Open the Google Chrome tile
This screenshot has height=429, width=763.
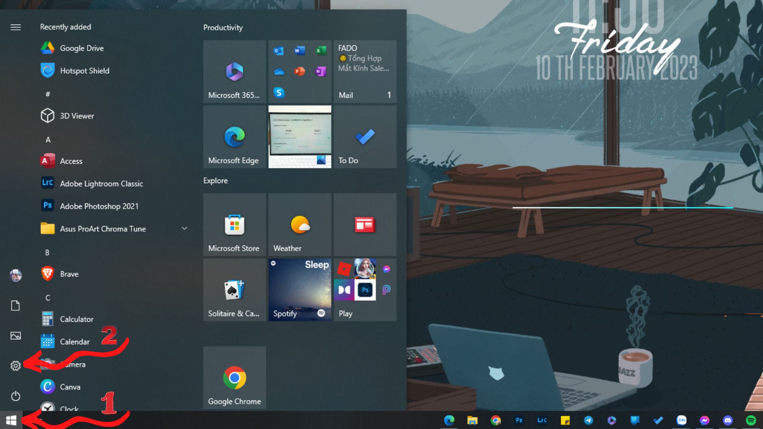click(234, 377)
